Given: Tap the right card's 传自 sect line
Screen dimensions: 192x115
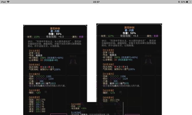Looking at the screenshot, I should point(110,55).
